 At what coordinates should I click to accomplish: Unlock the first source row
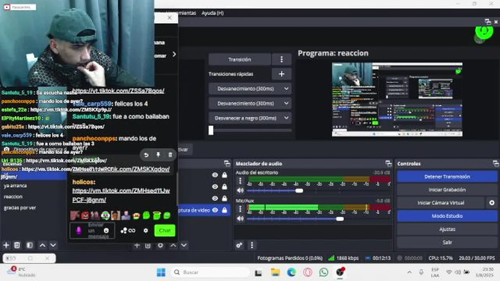tap(225, 175)
